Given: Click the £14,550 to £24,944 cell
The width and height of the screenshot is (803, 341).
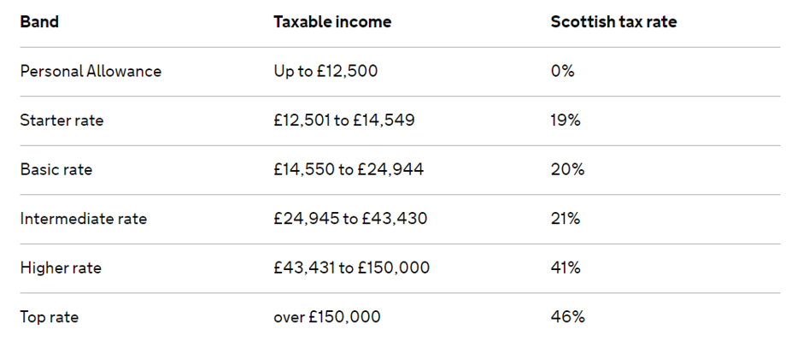Looking at the screenshot, I should [x=349, y=169].
